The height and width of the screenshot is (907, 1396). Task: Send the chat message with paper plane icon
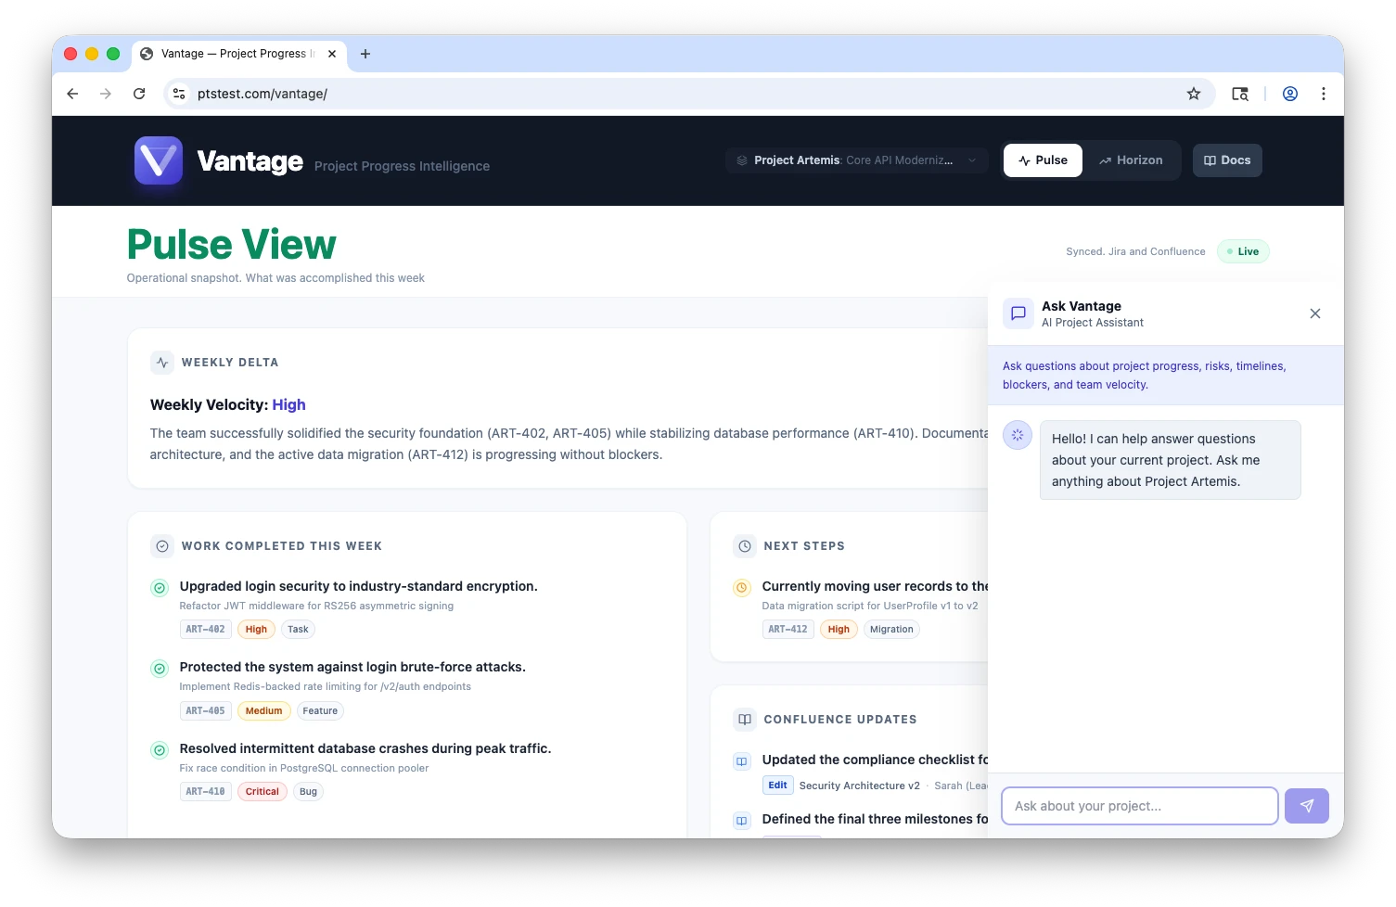pyautogui.click(x=1306, y=806)
